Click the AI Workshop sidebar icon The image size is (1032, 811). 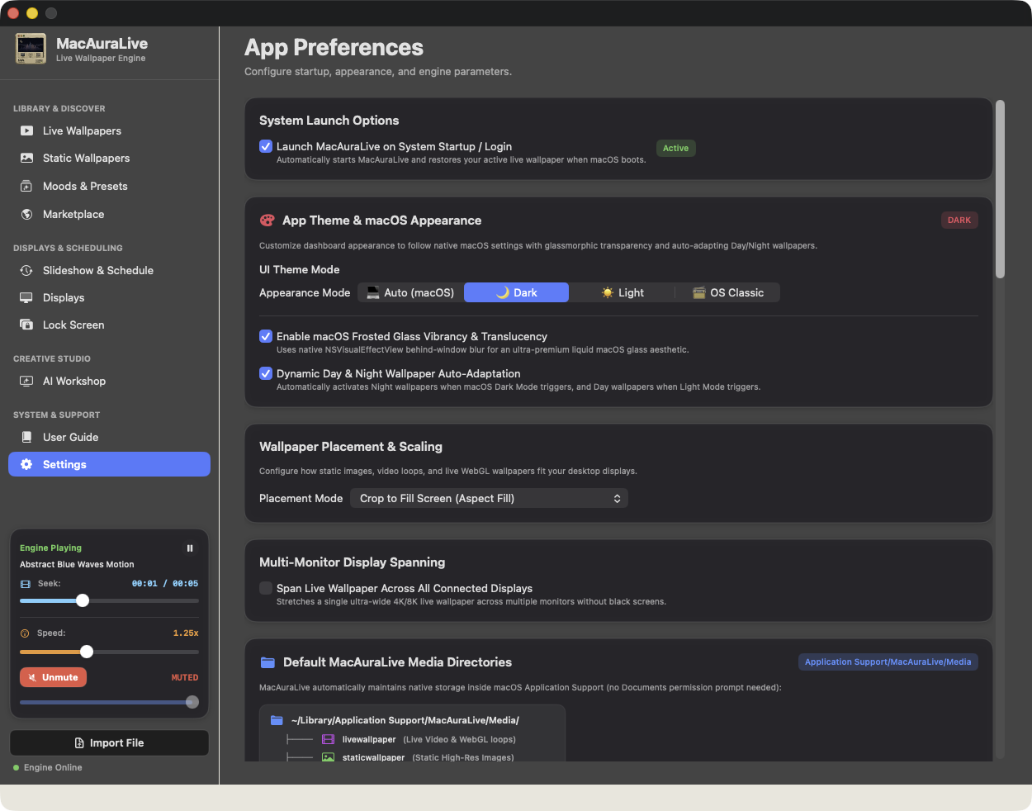point(26,381)
